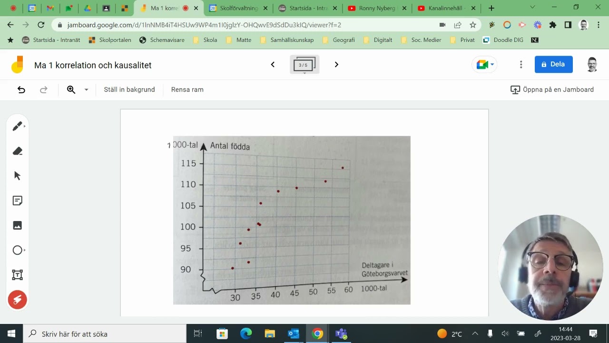Open the Chrome extensions puzzle menu

pos(553,25)
